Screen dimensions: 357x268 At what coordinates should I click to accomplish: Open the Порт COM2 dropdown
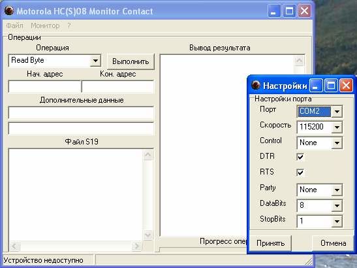[x=337, y=112]
